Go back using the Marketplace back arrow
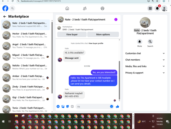Viewport: 171px width, 129px height. point(4,16)
